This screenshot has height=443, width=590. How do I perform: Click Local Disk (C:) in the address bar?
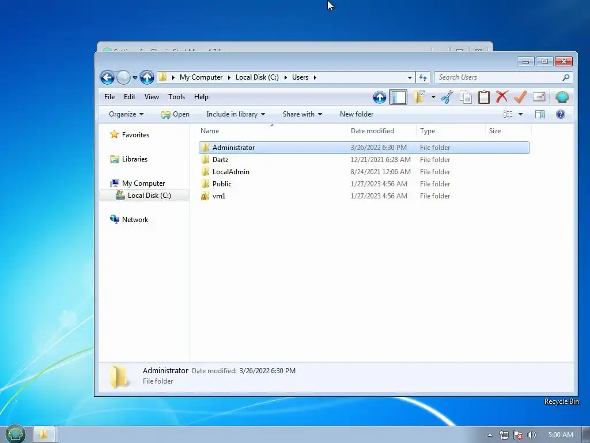pos(257,77)
